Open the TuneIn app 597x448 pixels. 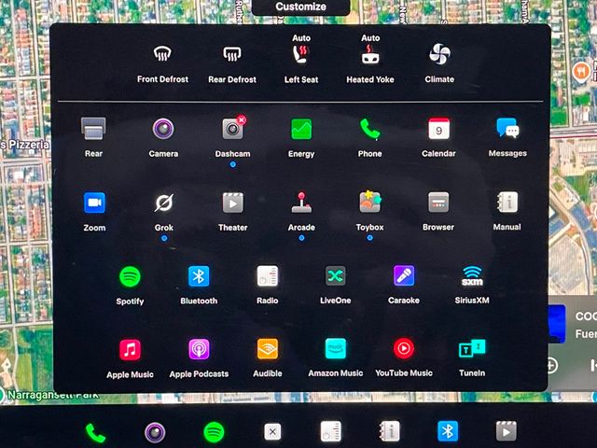tap(472, 349)
